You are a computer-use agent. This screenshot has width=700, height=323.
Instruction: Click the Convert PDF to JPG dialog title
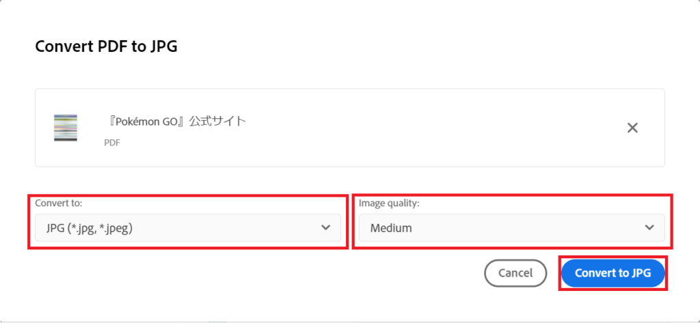106,47
